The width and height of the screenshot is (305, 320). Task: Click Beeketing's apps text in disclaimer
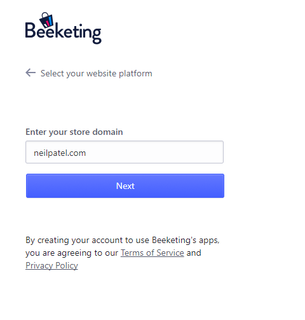(x=186, y=240)
